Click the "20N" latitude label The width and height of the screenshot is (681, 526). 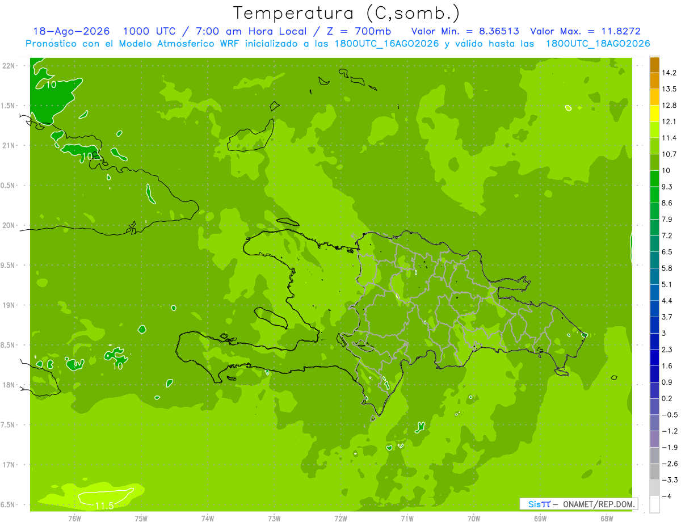pos(9,225)
